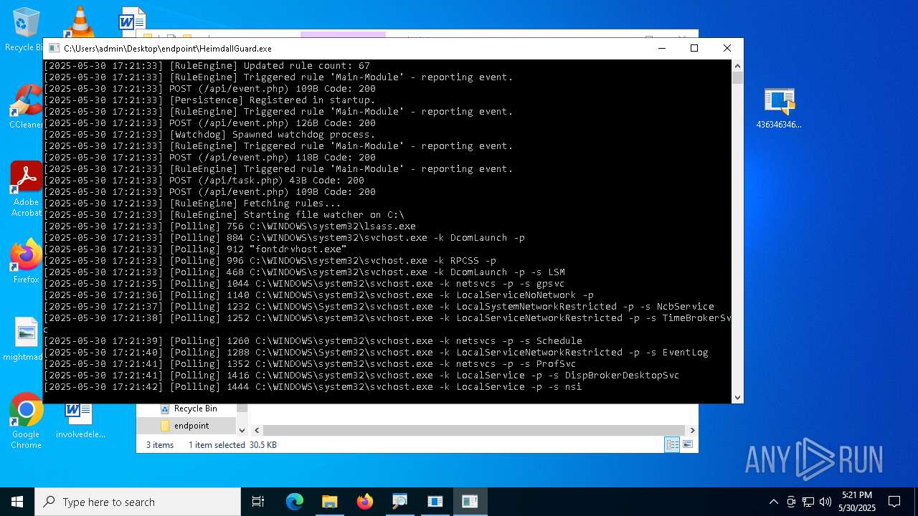Image resolution: width=918 pixels, height=516 pixels.
Task: Switch Explorer to large icons view
Action: point(688,444)
